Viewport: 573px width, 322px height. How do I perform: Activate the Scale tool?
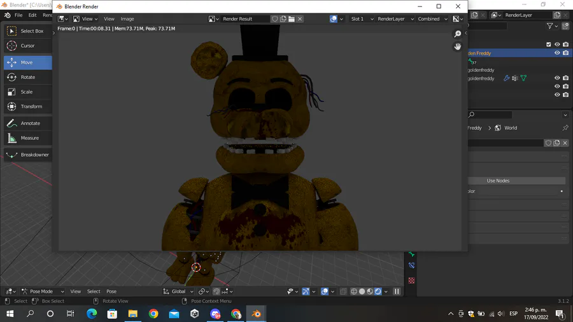28,92
